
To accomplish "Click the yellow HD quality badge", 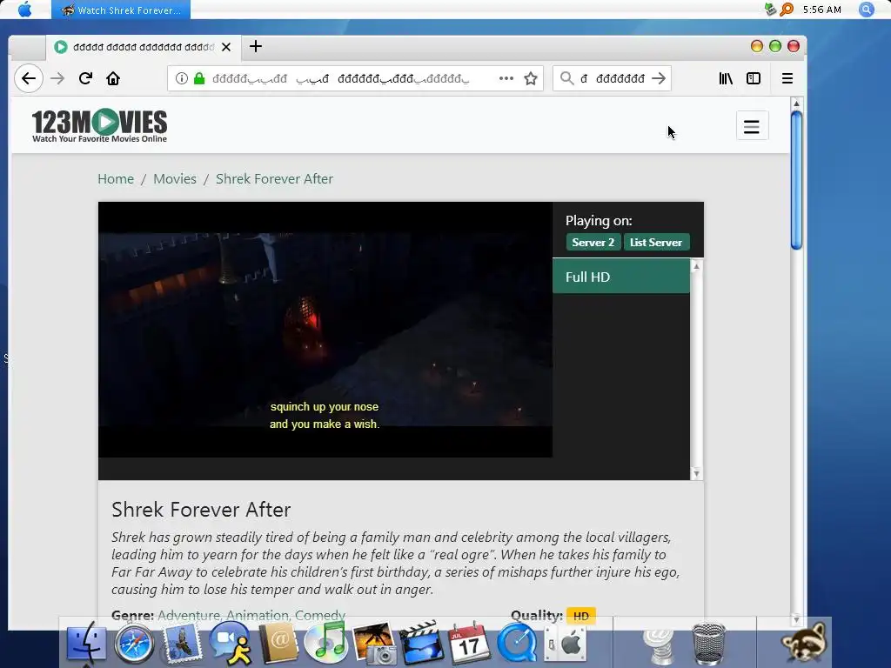I will [580, 617].
